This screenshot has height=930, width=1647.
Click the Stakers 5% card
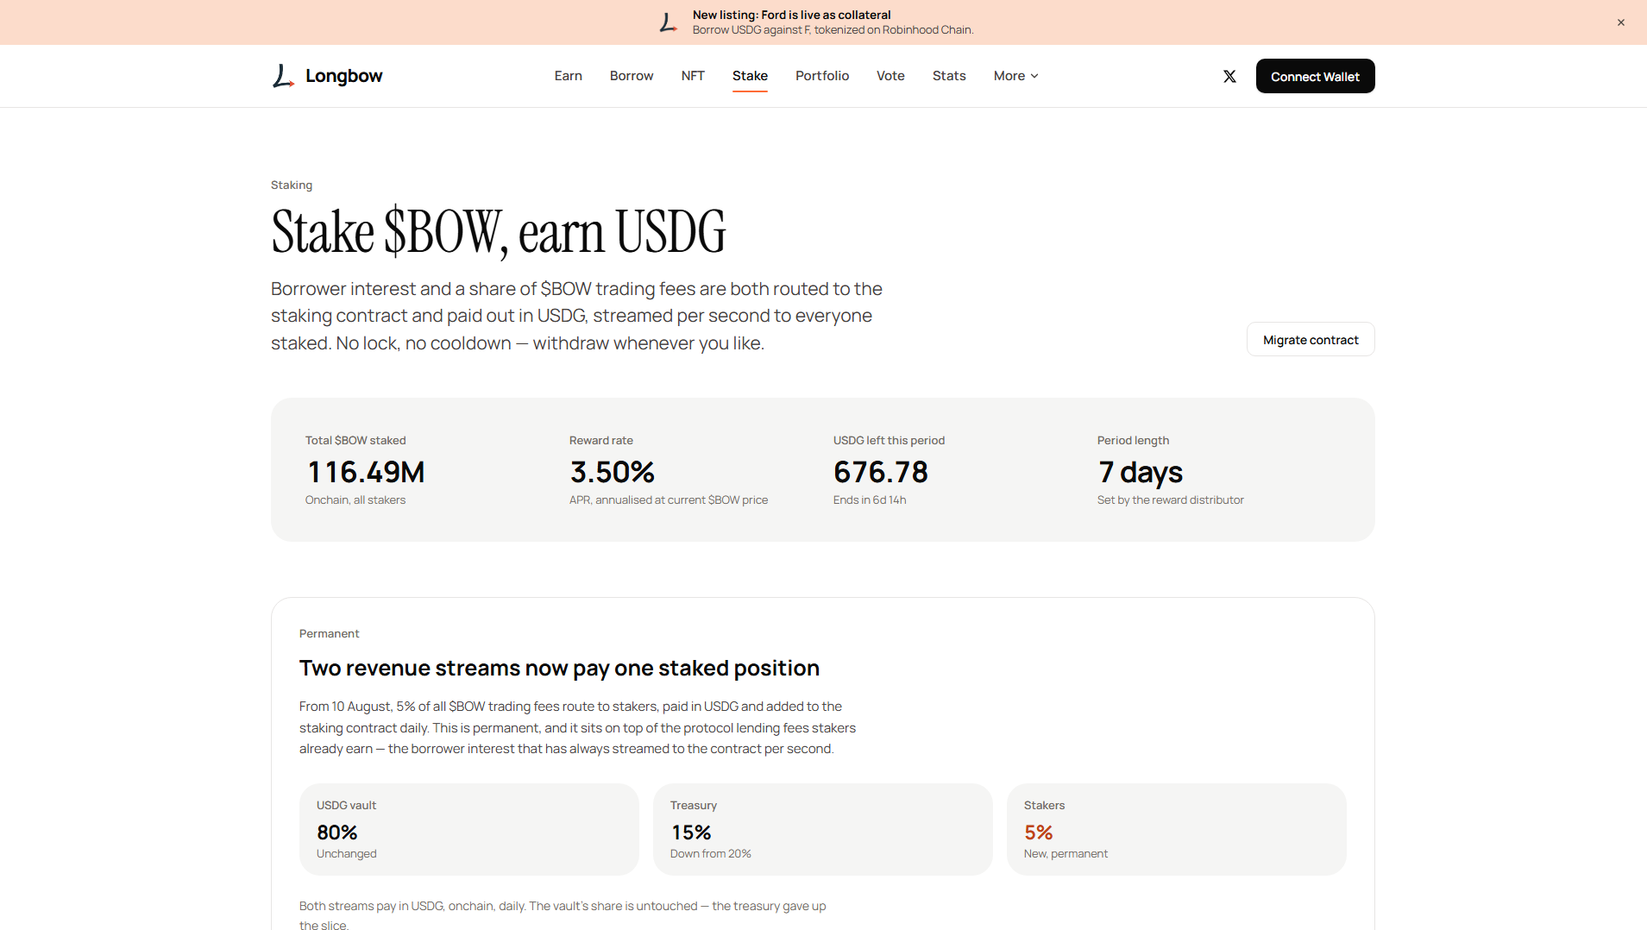(1177, 829)
